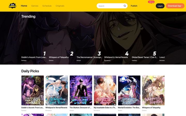The width and height of the screenshot is (186, 116).
Task: Open trending title Global Beast Tamer: I Can S...
Action: tap(144, 57)
